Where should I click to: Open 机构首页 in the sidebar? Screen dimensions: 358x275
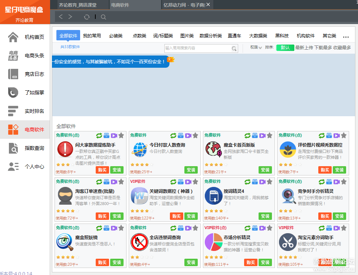(x=25, y=37)
